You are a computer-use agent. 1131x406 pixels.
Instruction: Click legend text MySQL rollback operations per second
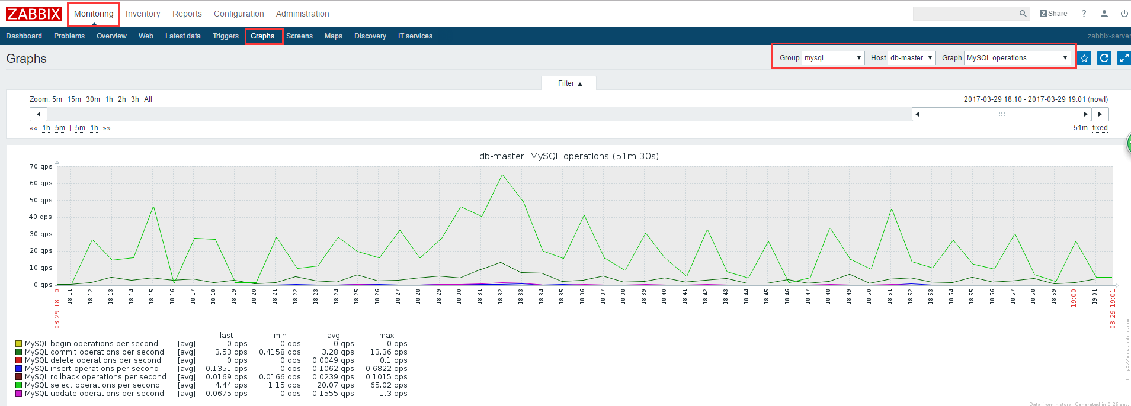(x=95, y=377)
